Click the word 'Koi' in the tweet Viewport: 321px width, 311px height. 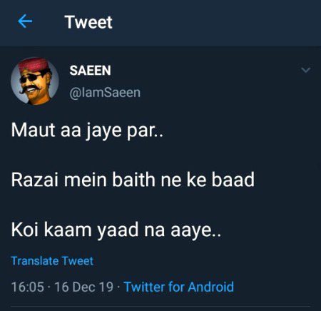pos(25,230)
